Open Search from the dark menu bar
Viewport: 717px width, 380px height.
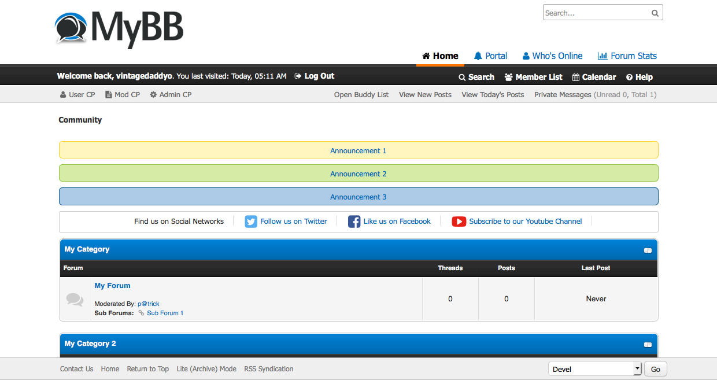pos(476,77)
